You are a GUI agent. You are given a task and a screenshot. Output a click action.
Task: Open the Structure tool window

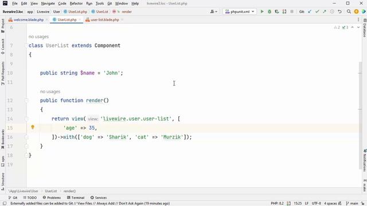[x=3, y=181]
